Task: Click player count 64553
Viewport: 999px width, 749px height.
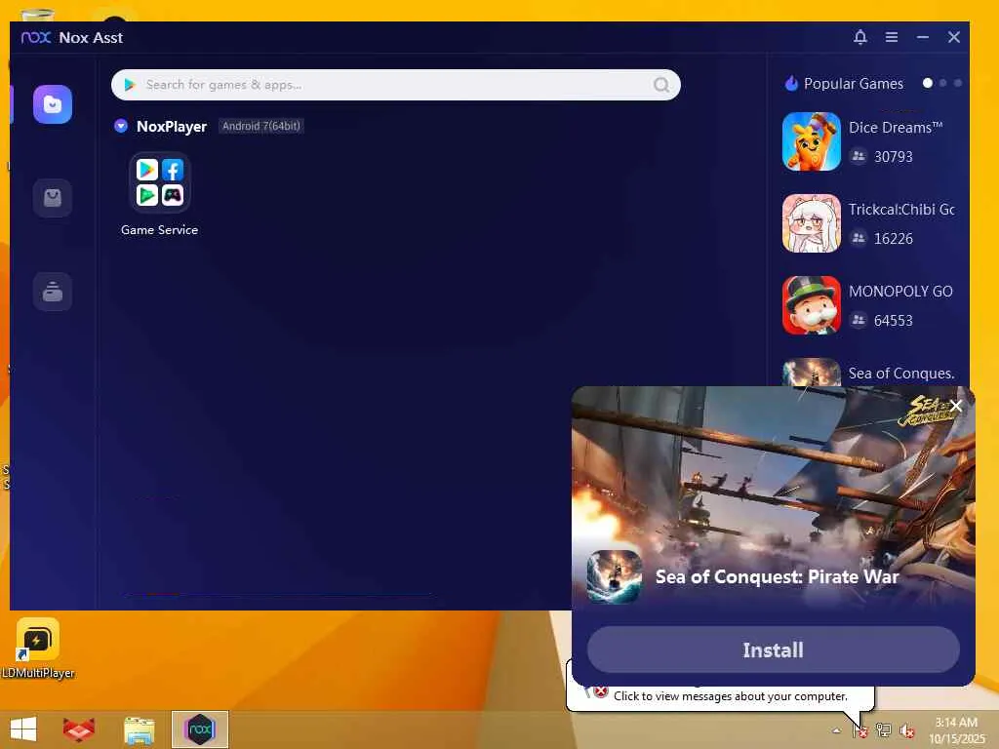Action: click(x=894, y=320)
